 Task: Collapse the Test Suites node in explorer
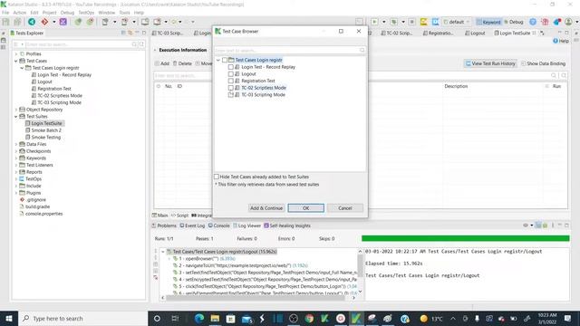(16, 117)
